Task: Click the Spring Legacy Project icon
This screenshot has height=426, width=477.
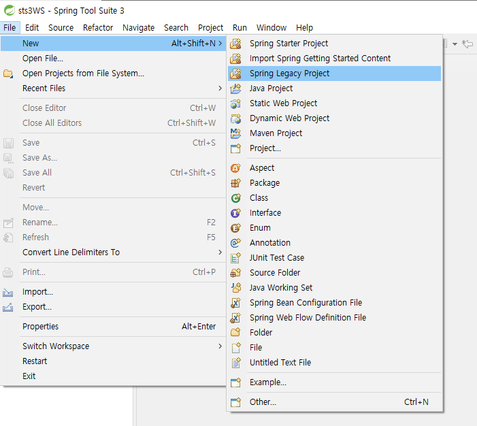Action: click(x=235, y=73)
